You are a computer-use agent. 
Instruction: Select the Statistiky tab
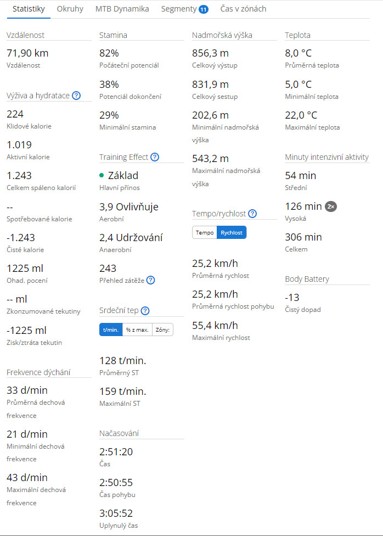pos(29,9)
